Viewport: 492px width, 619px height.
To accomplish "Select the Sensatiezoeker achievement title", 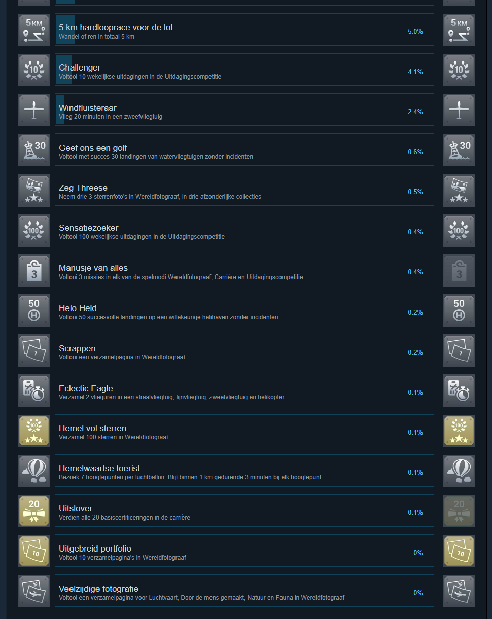I will tap(88, 228).
